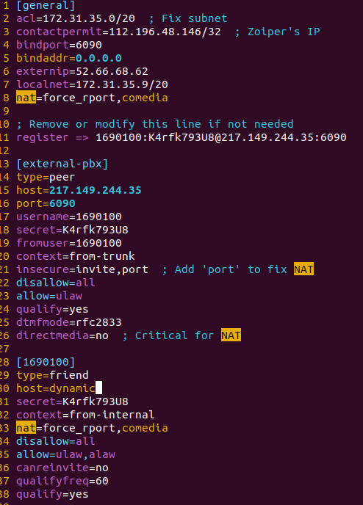Image resolution: width=363 pixels, height=505 pixels.
Task: Click the localnet=172.31.35.9/20 line
Action: tap(92, 84)
